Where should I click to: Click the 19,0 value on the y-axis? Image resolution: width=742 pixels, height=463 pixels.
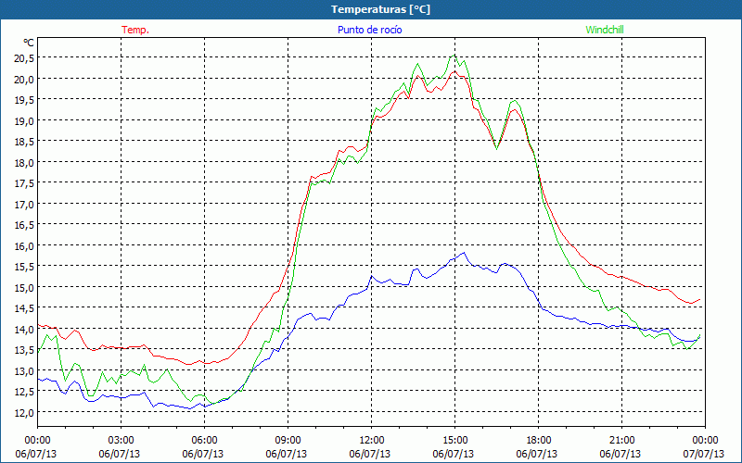click(x=26, y=120)
